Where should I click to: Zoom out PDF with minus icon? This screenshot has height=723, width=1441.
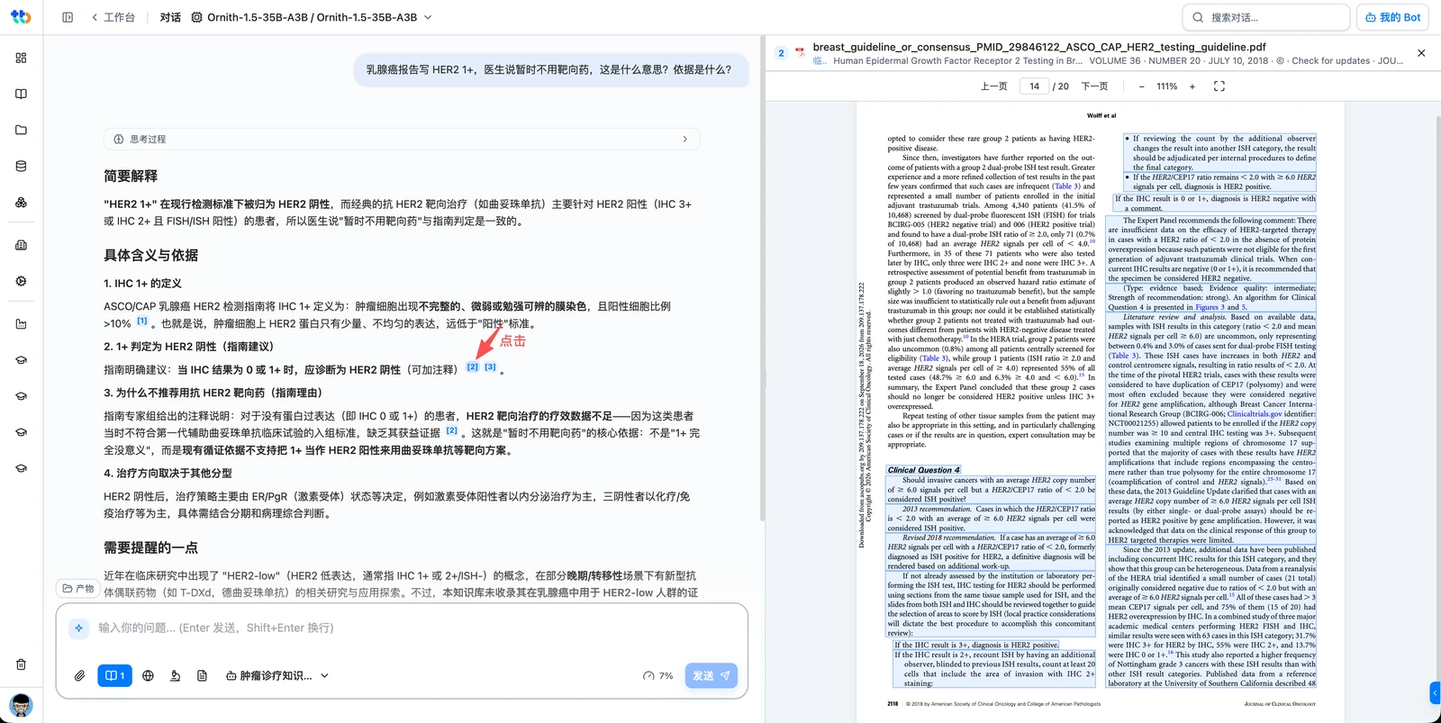tap(1141, 86)
